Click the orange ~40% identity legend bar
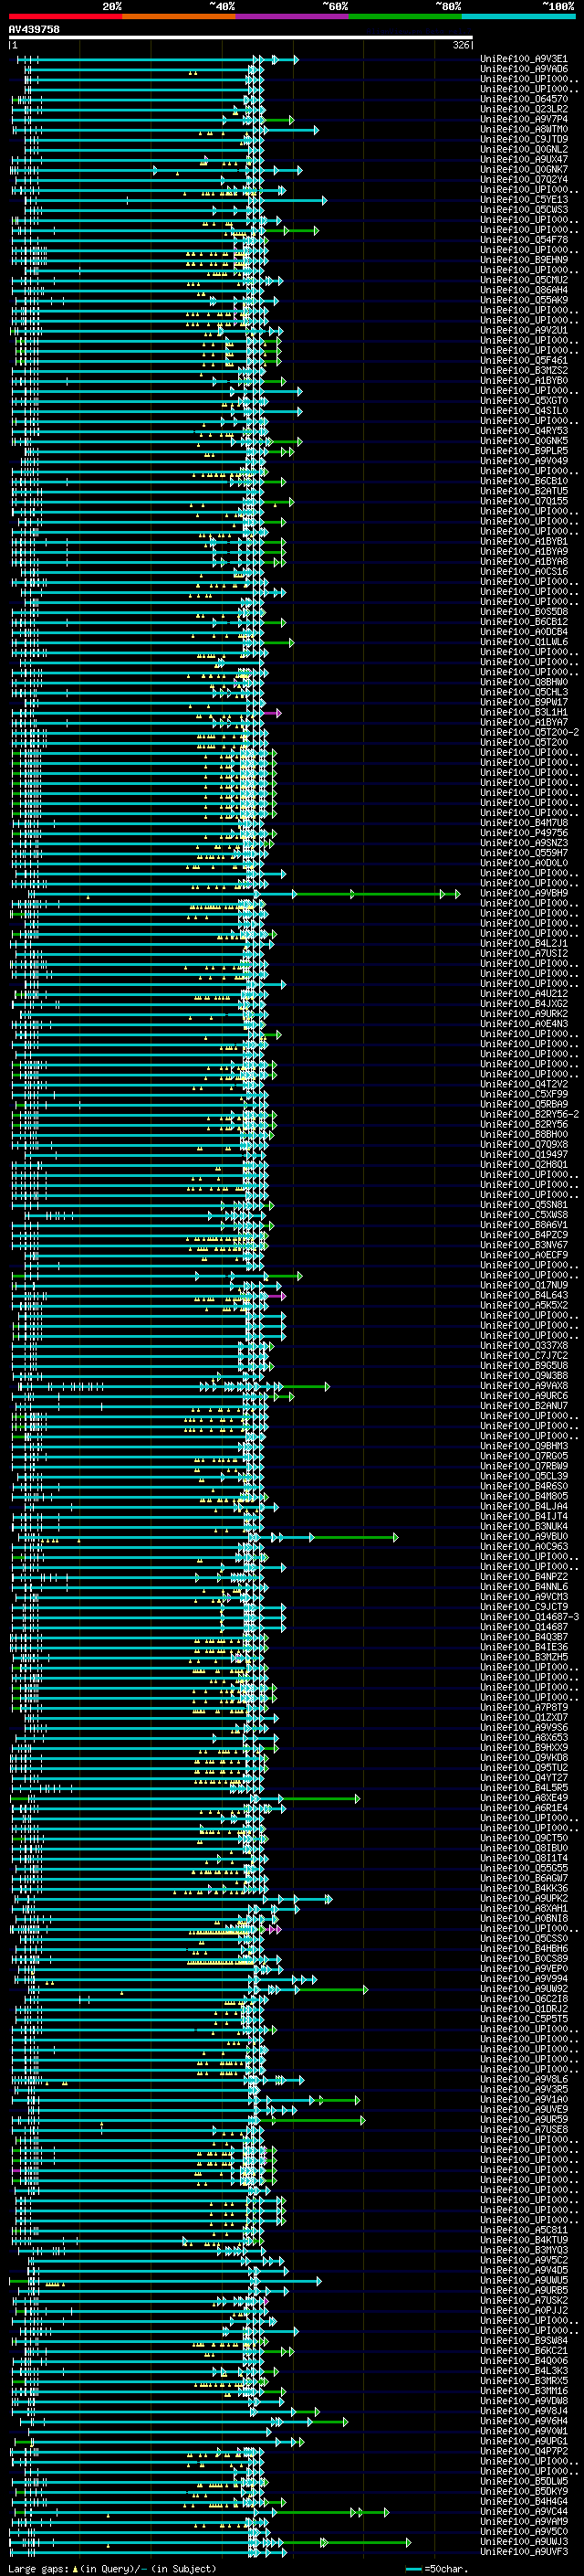This screenshot has width=584, height=2576. pos(179,16)
